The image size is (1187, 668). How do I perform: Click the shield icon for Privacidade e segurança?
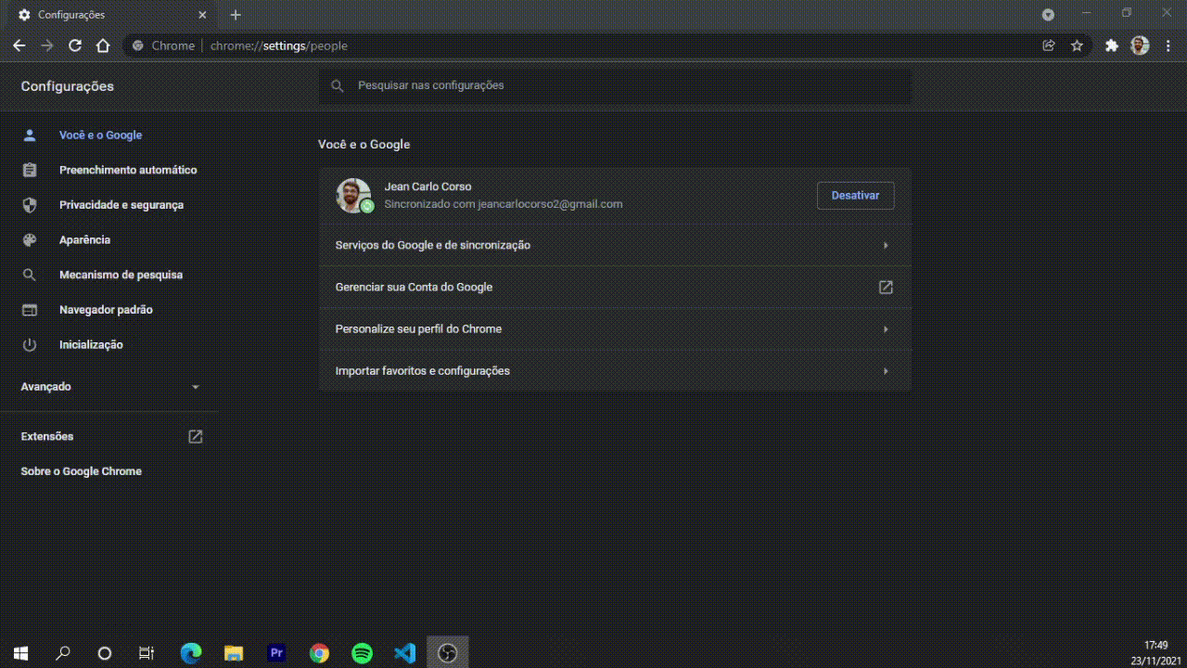point(30,205)
